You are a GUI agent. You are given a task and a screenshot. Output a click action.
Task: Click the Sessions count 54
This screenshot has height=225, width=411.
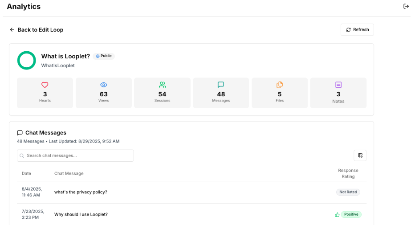point(162,94)
